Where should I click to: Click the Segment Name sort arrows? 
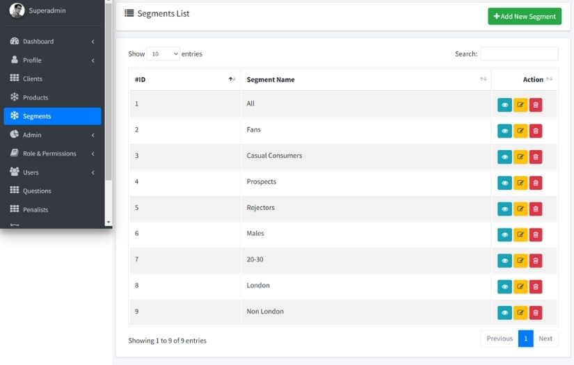pyautogui.click(x=484, y=79)
